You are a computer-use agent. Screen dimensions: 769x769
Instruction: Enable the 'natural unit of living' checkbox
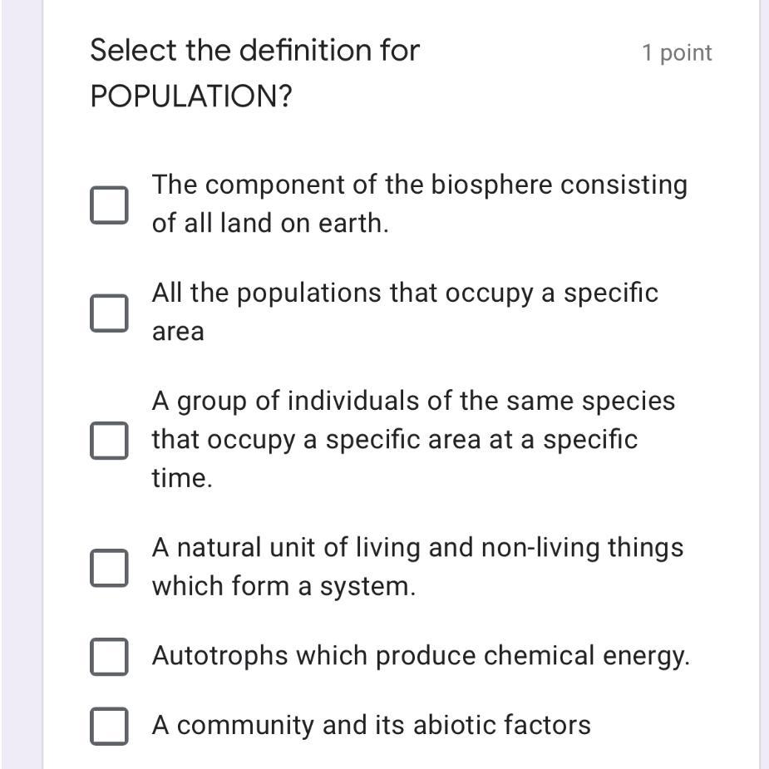pyautogui.click(x=109, y=567)
